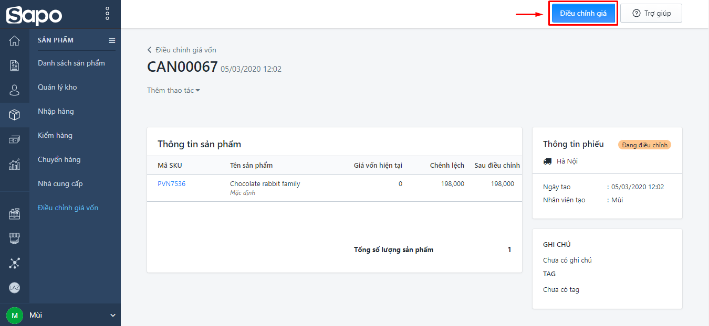Open Nhà cung cấp menu item
709x326 pixels.
pos(60,183)
